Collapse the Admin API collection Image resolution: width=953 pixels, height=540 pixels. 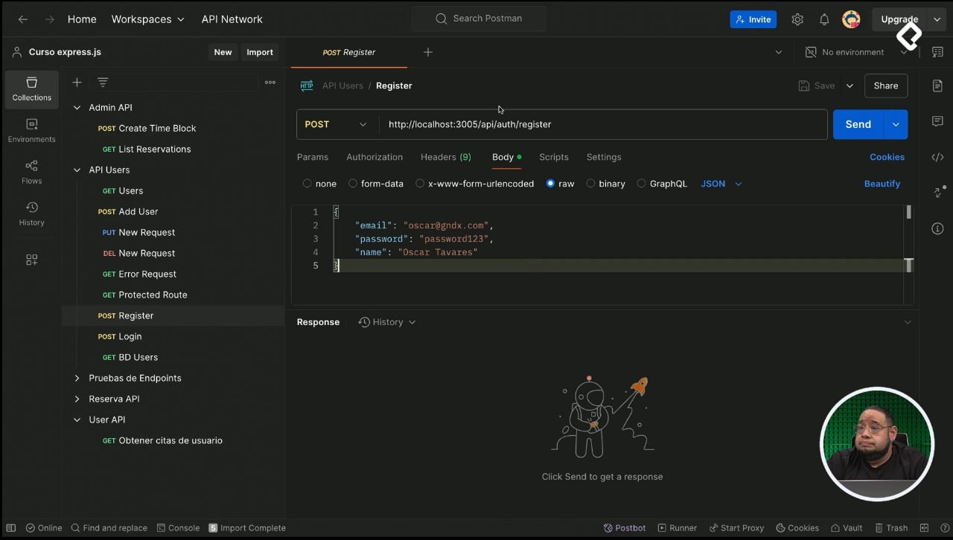point(77,108)
